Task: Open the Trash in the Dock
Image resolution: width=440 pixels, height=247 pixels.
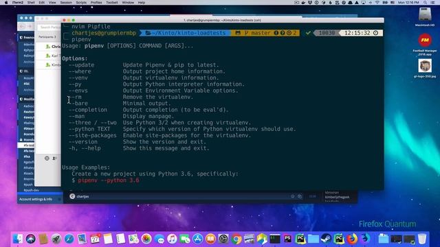Action: (421, 239)
